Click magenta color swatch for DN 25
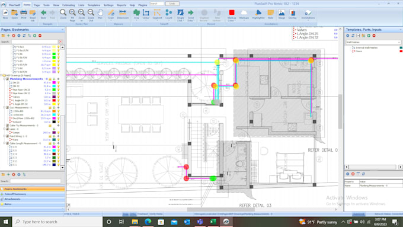The width and height of the screenshot is (403, 227). point(54,82)
